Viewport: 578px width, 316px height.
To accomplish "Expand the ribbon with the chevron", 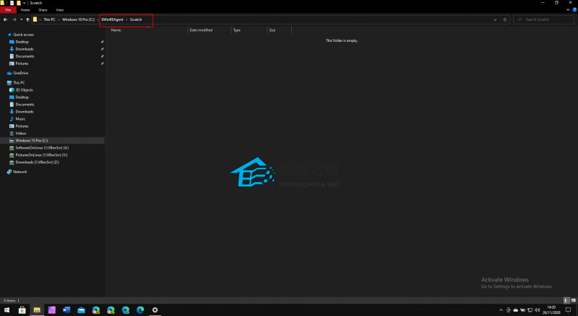I will click(568, 10).
